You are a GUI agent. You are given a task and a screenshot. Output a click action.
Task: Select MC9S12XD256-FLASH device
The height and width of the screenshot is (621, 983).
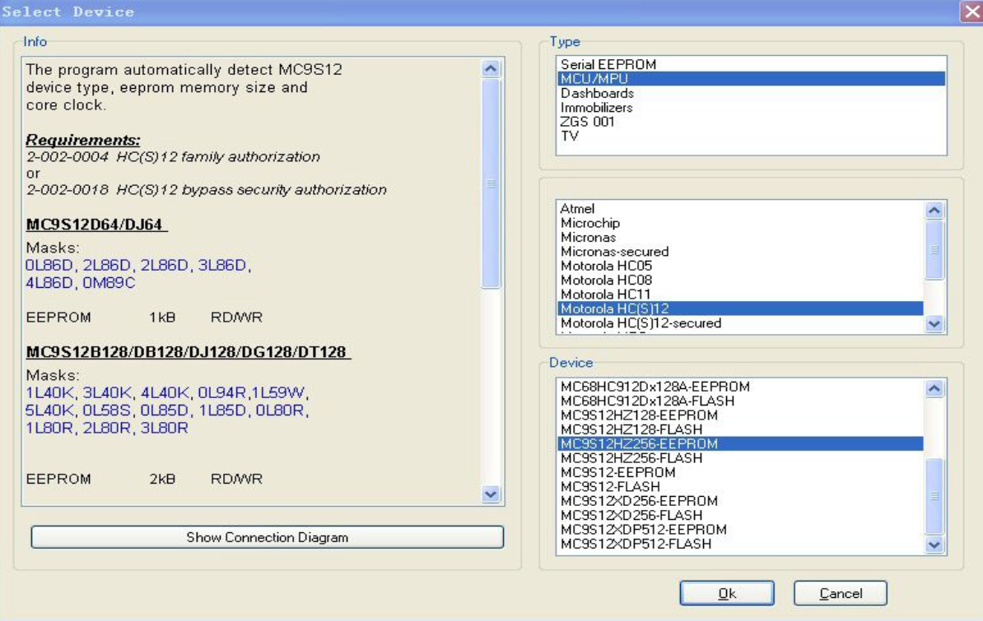point(740,515)
